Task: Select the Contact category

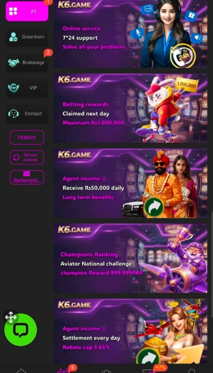Action: [27, 113]
